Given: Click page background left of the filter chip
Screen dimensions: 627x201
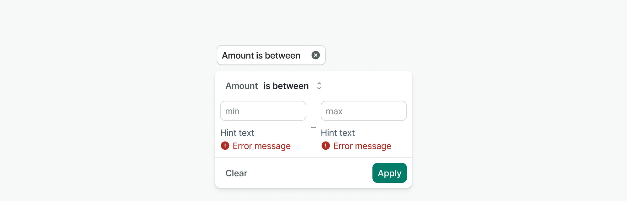Looking at the screenshot, I should click(x=125, y=55).
